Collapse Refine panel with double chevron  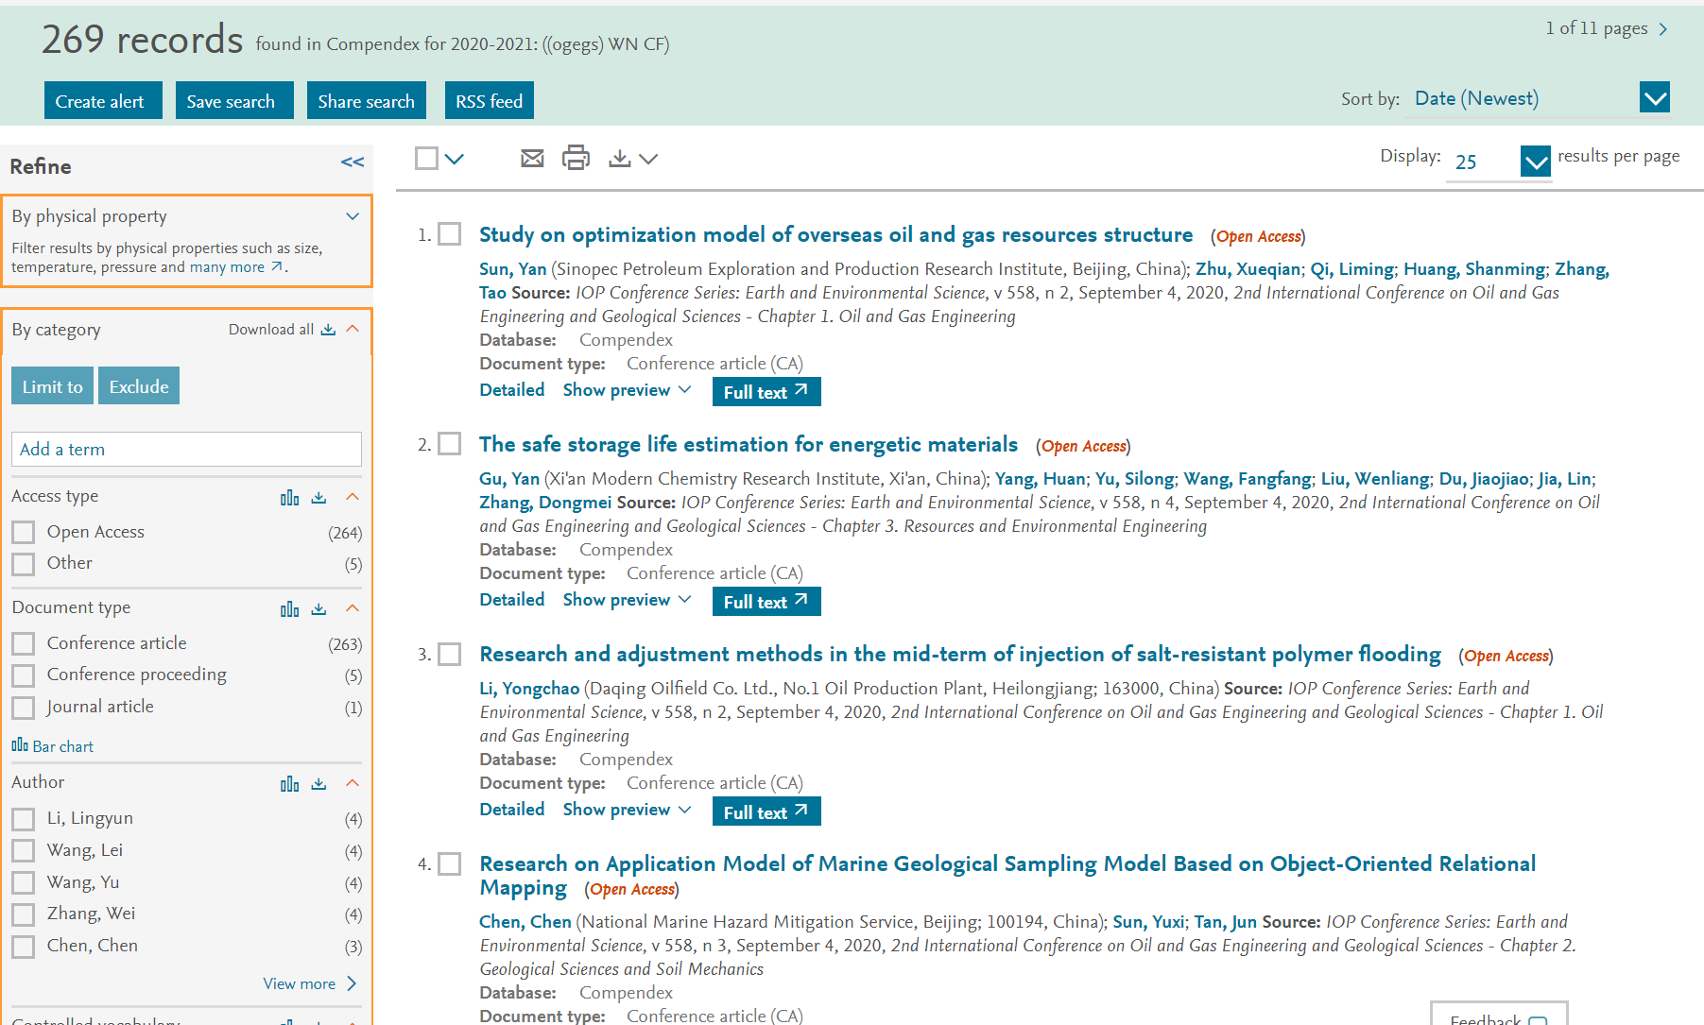pos(353,162)
